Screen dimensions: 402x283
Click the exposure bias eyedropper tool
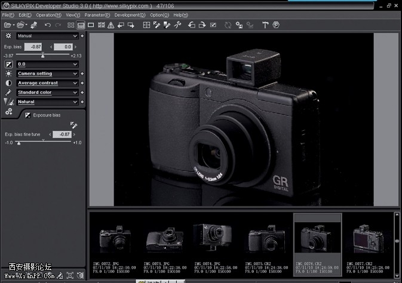[x=73, y=125]
